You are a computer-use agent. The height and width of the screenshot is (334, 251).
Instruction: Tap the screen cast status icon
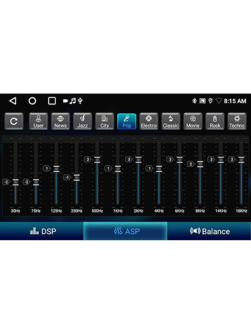coord(202,101)
